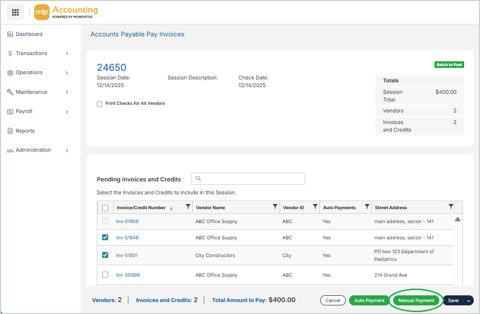This screenshot has height=314, width=480.
Task: Expand the Payroll sidebar submenu
Action: pyautogui.click(x=67, y=112)
